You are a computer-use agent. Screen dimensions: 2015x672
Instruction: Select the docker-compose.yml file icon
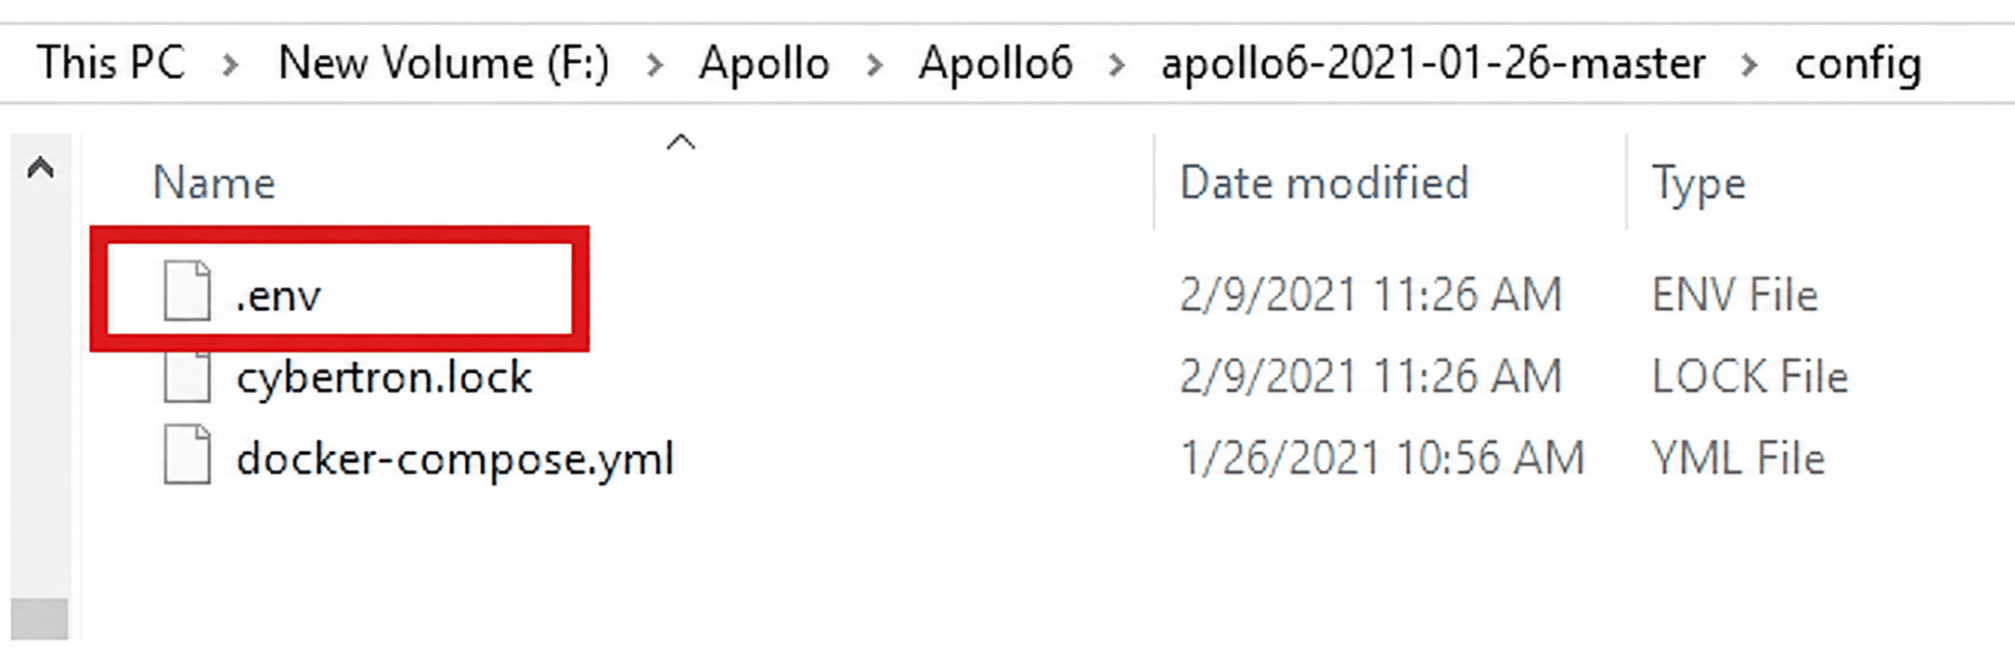pos(187,455)
